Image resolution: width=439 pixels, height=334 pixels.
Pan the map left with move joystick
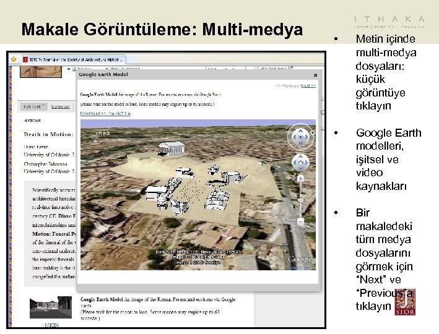pyautogui.click(x=295, y=163)
